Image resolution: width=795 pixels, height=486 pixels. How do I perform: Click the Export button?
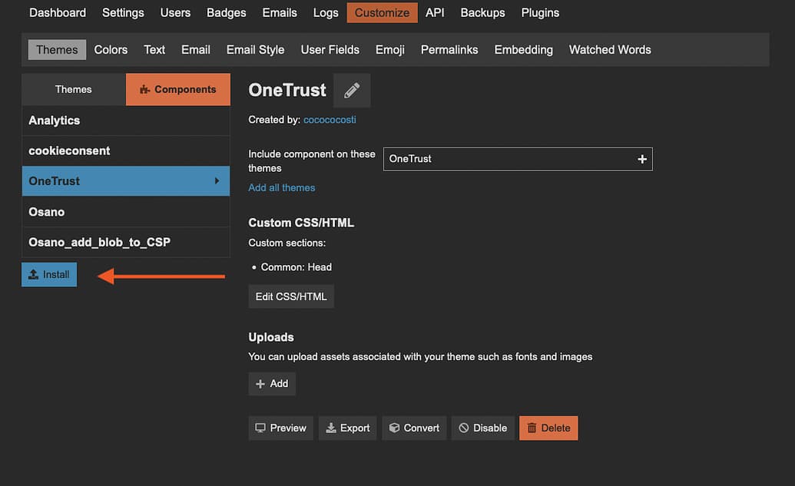tap(348, 428)
